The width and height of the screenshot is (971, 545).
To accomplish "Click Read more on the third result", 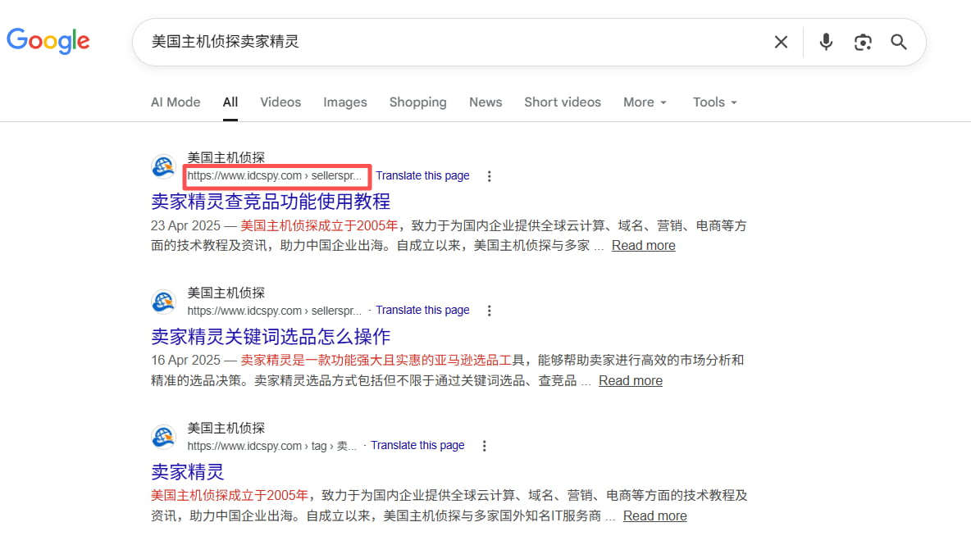I will pyautogui.click(x=654, y=515).
